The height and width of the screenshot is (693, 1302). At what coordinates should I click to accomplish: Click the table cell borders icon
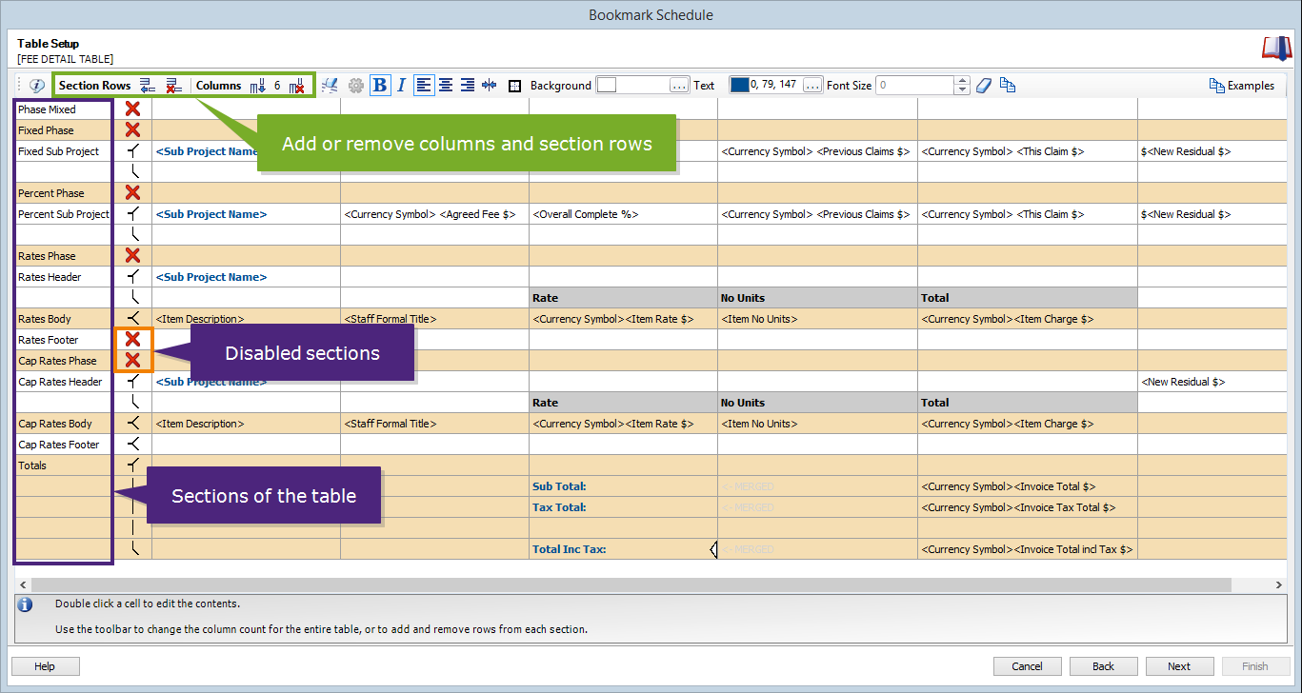(514, 85)
